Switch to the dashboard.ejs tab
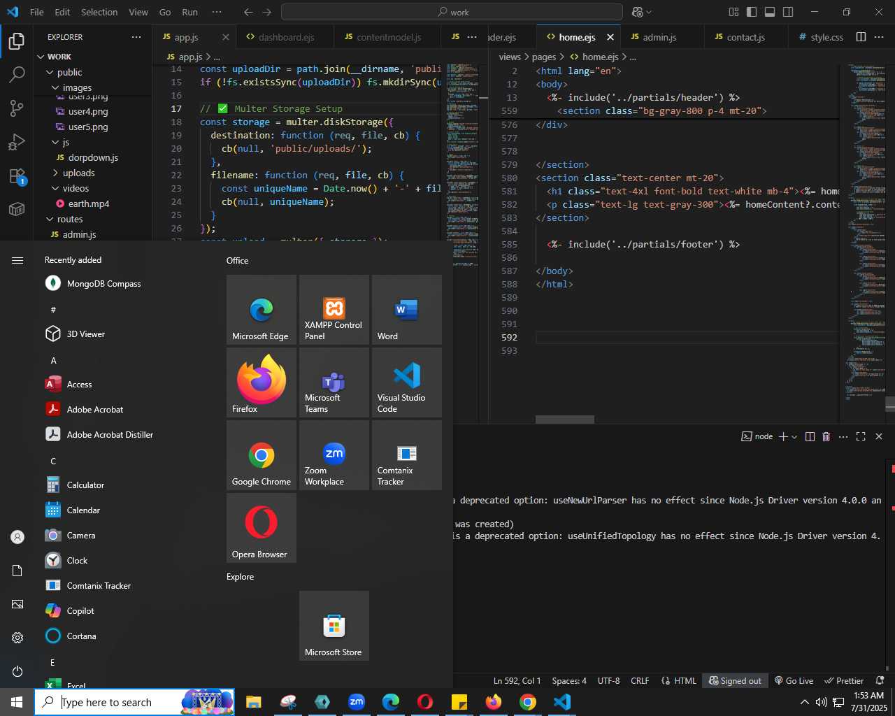Image resolution: width=895 pixels, height=716 pixels. (x=286, y=37)
